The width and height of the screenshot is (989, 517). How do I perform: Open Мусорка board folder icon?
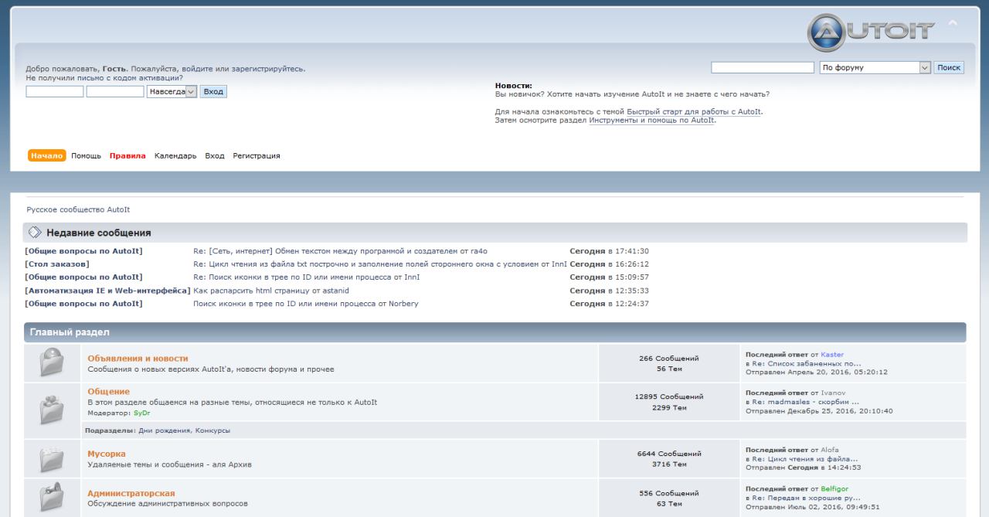tap(53, 459)
